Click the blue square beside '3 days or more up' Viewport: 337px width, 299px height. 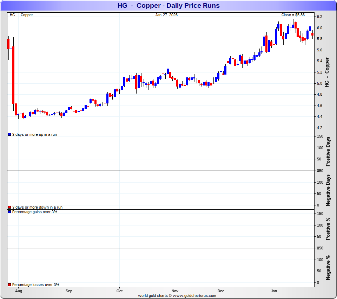[x=9, y=135]
